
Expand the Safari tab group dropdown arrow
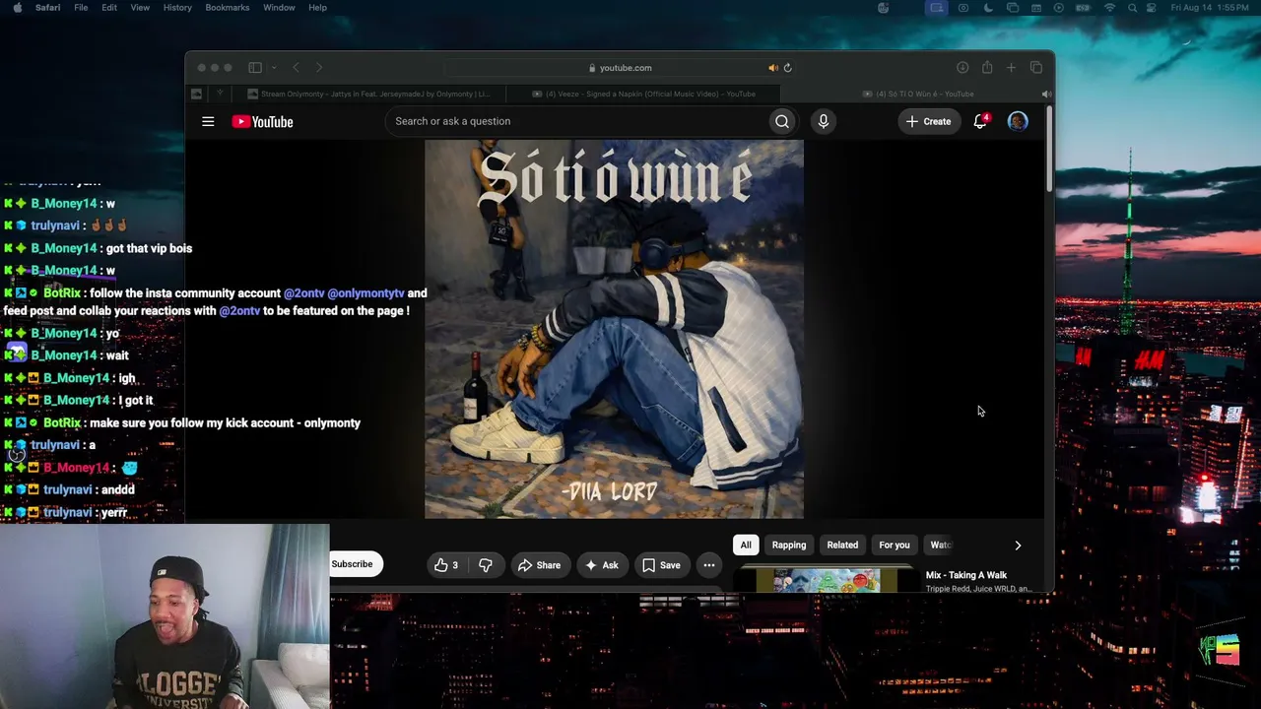(274, 68)
